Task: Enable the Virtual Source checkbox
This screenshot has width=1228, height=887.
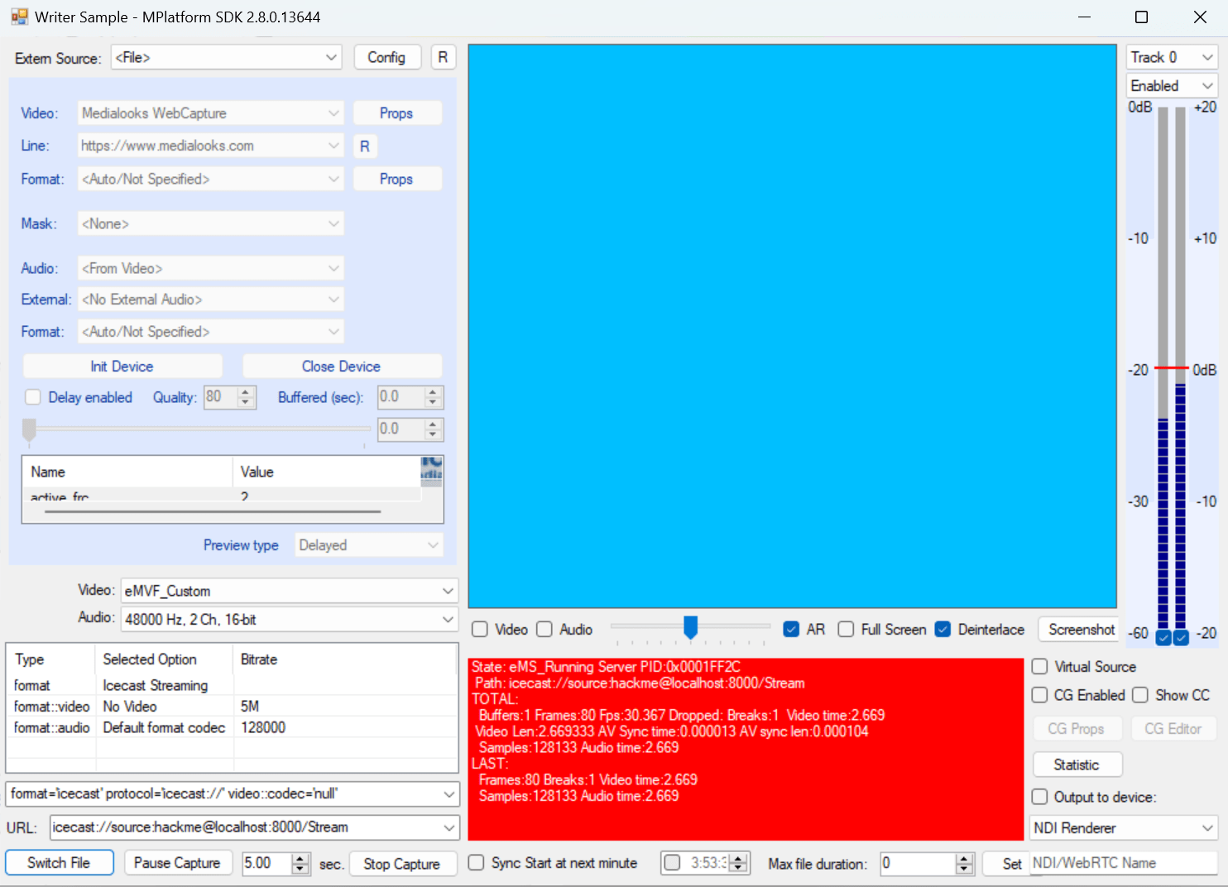Action: pos(1039,667)
